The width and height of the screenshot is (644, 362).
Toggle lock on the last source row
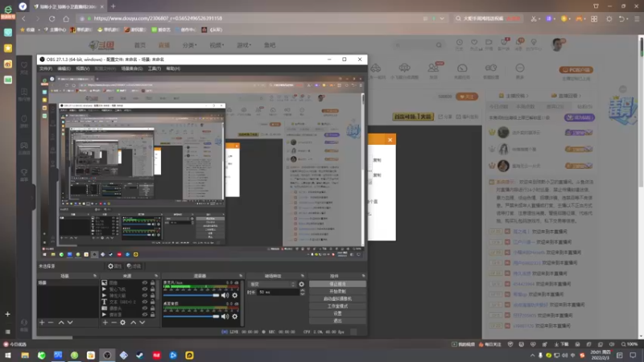coord(153,315)
